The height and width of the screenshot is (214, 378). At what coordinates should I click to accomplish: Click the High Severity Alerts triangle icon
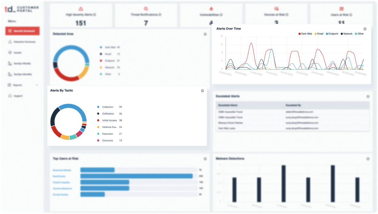pyautogui.click(x=81, y=9)
